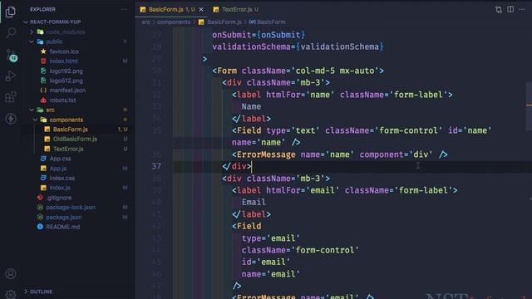Click the type='email' attribute line
Viewport: 532px width, 299px height.
coord(271,238)
